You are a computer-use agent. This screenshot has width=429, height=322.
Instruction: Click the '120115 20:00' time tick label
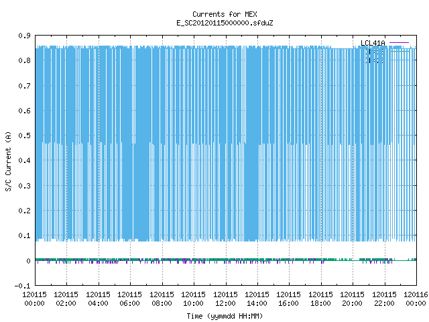pos(352,299)
